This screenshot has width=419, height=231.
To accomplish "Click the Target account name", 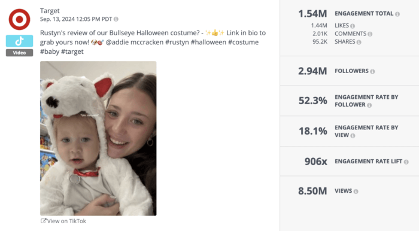I will point(50,11).
